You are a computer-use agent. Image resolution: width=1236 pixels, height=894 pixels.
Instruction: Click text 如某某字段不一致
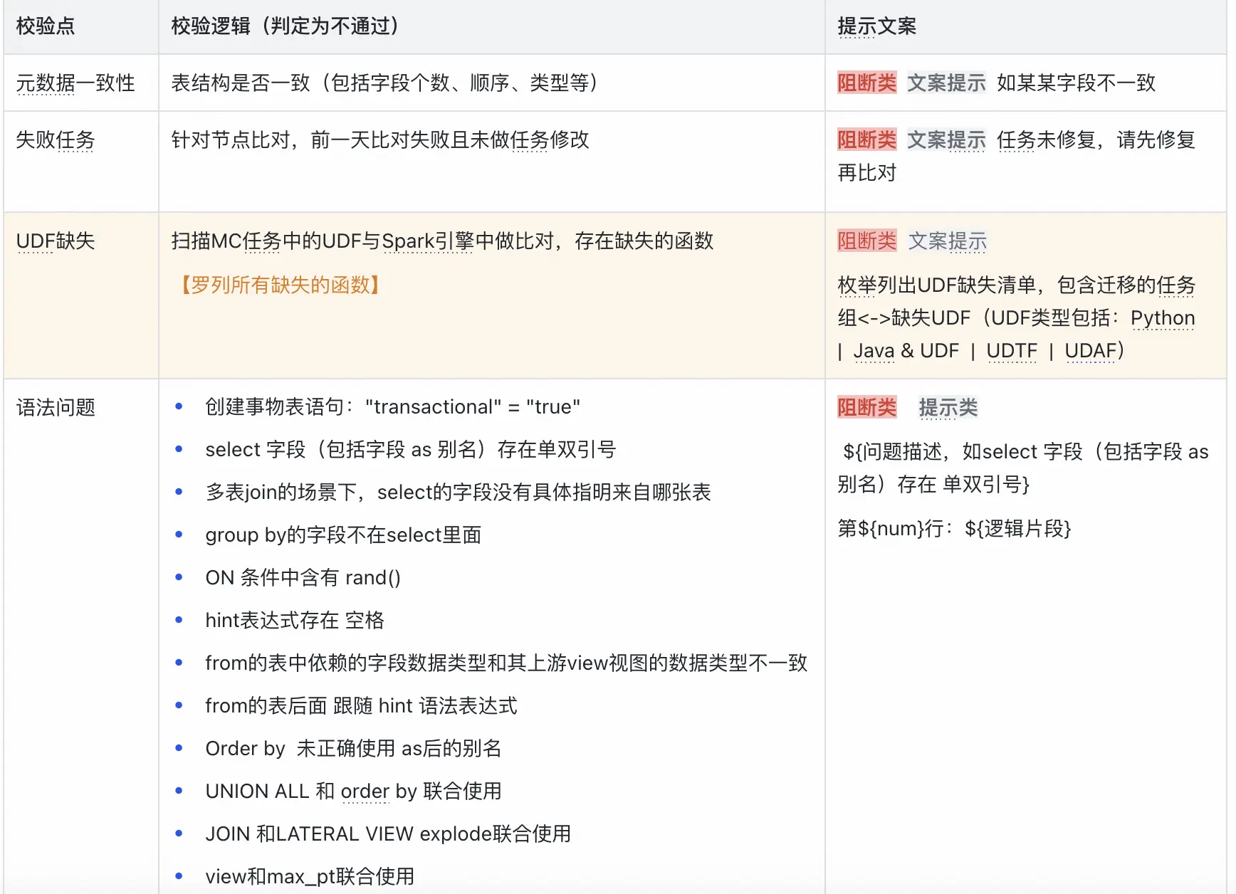(1077, 83)
